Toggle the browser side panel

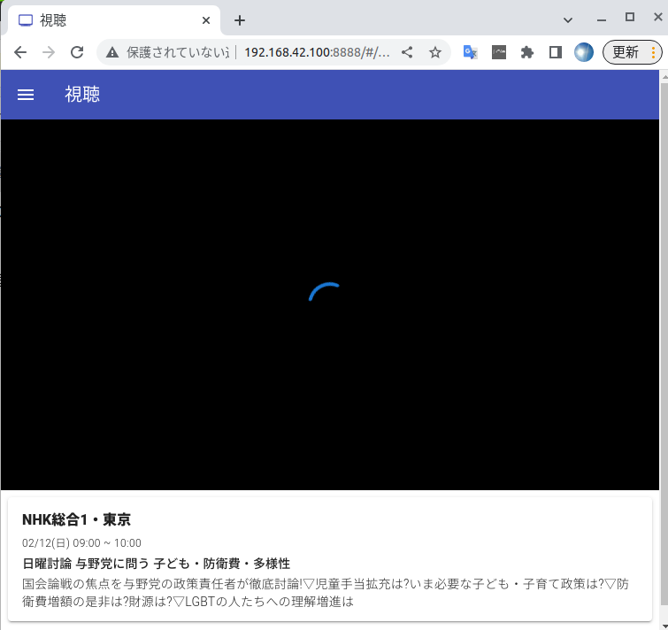(x=555, y=52)
